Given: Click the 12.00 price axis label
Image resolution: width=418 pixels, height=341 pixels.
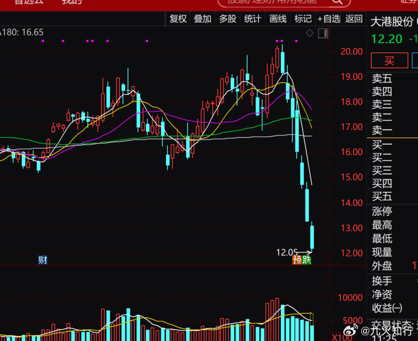Looking at the screenshot, I should tap(351, 253).
